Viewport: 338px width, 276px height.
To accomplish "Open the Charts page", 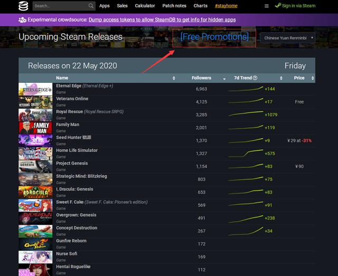I will click(x=201, y=6).
